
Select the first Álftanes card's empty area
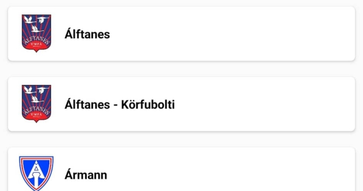coord(232,34)
